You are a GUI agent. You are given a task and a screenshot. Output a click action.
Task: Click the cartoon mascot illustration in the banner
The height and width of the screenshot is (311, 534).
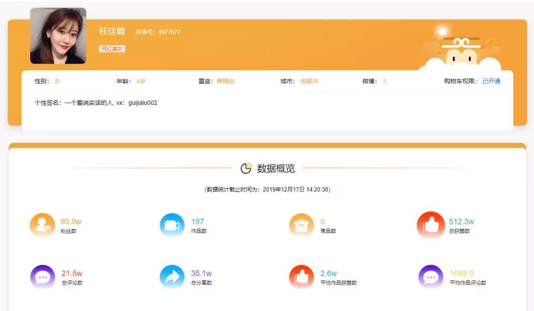[x=460, y=47]
